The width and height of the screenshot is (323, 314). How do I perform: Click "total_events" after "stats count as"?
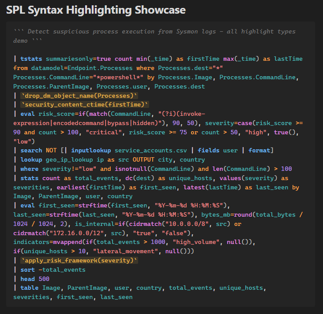(96, 178)
